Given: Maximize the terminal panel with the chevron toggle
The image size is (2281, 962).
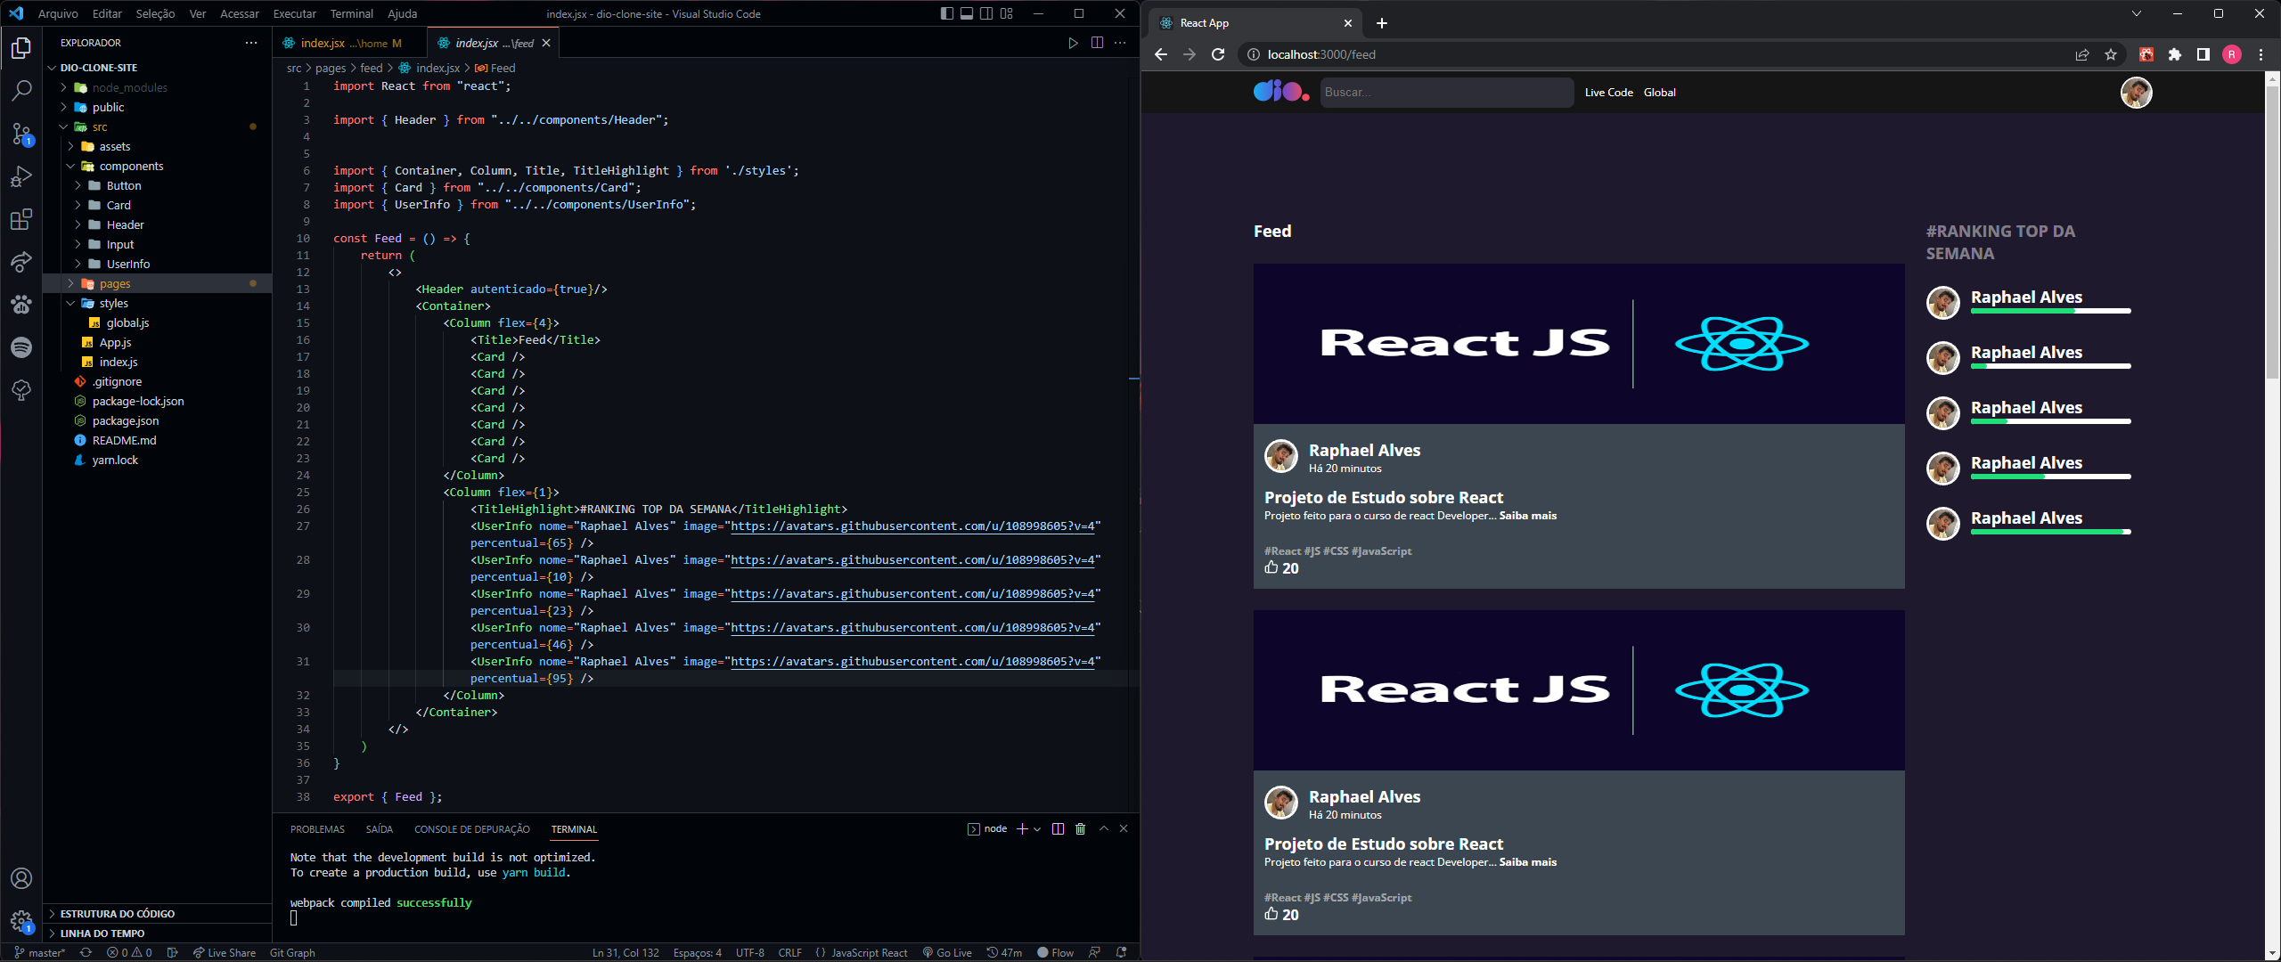Looking at the screenshot, I should 1103,828.
